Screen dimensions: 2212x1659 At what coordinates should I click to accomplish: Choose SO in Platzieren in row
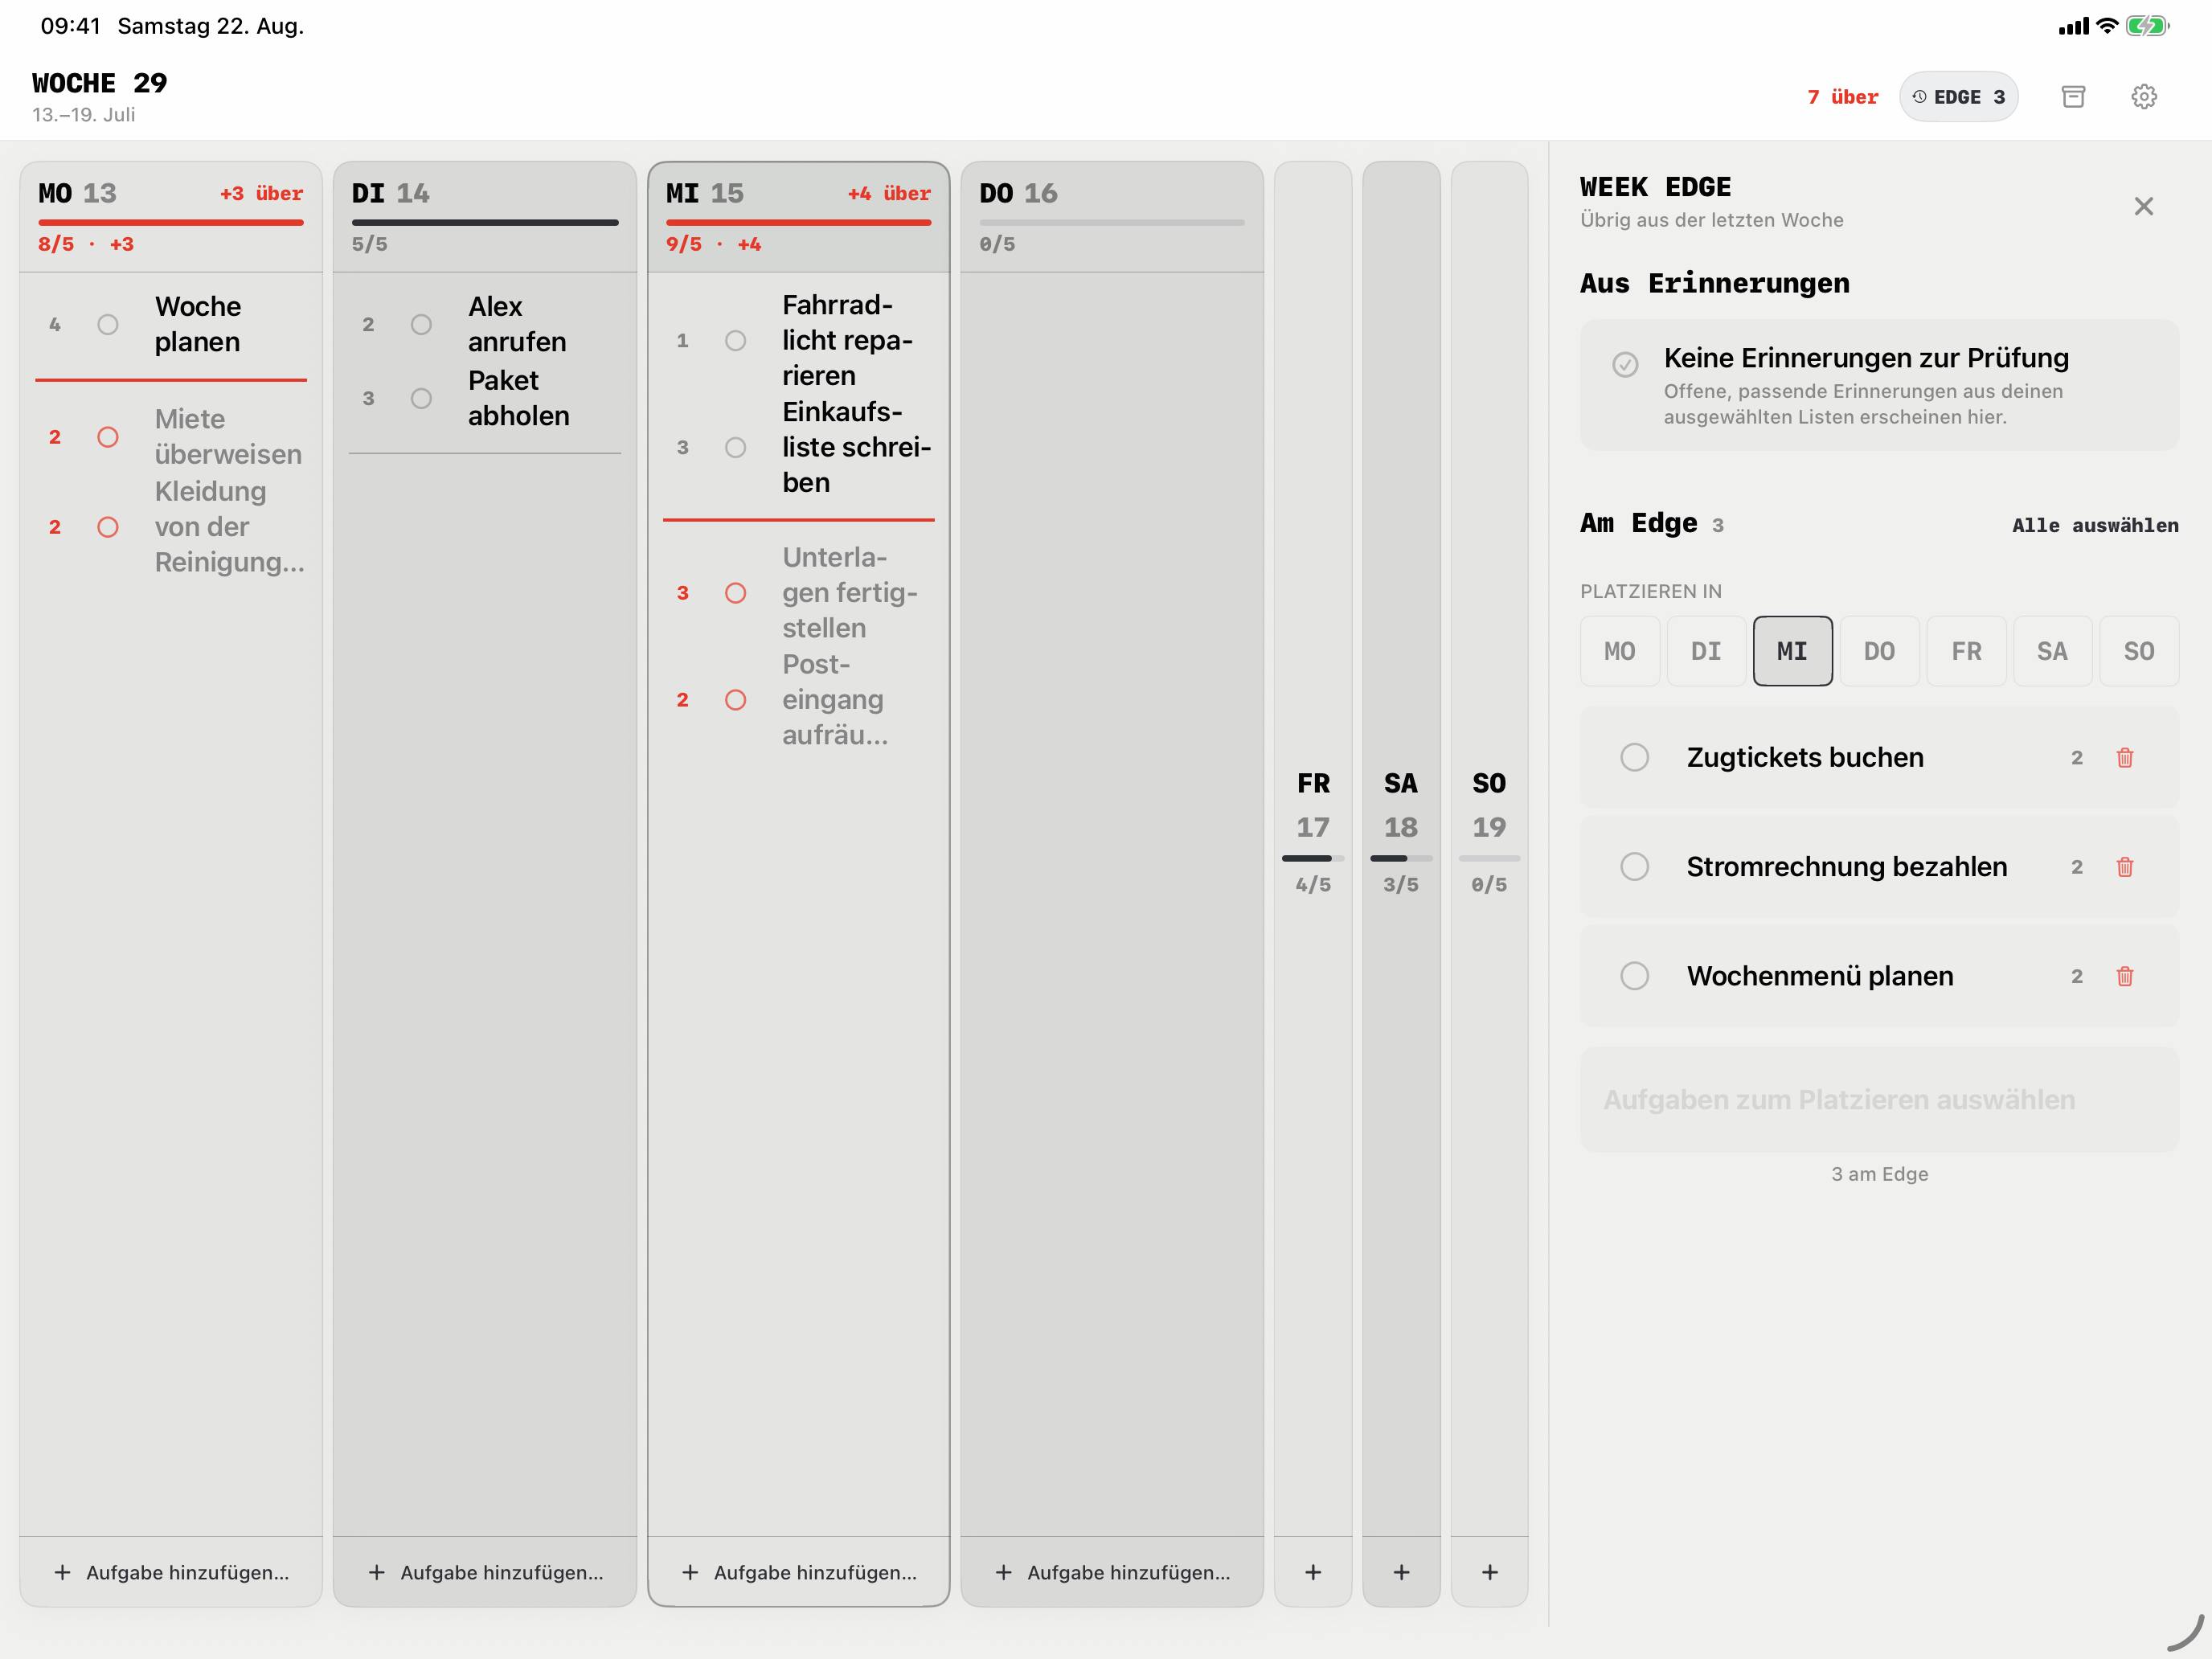point(2139,651)
